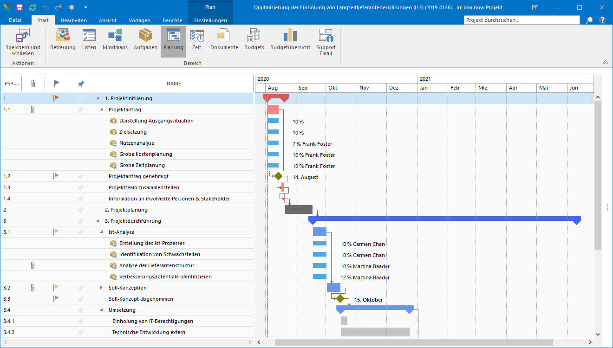Toggle pin on Projektteam zusammenstellen row
This screenshot has height=348, width=613.
[x=81, y=187]
